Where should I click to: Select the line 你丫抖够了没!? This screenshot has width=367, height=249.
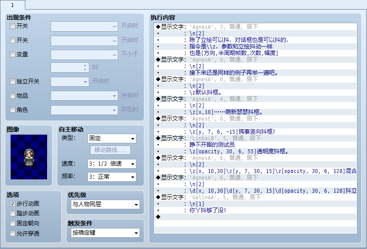tap(255, 210)
